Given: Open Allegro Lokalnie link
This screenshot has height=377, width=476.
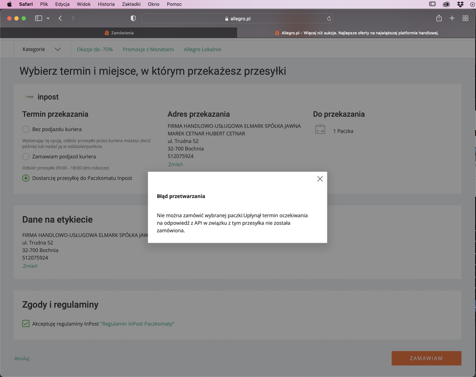Looking at the screenshot, I should (203, 50).
